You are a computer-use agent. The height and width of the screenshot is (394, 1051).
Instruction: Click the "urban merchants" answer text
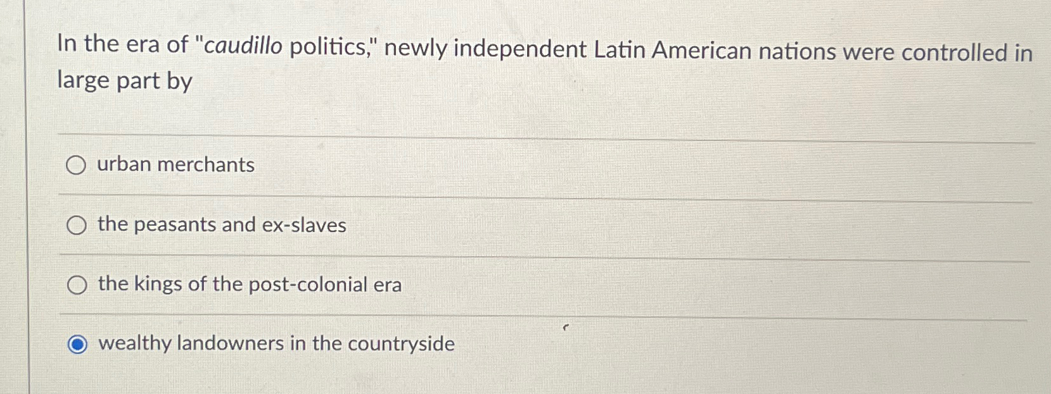point(175,166)
